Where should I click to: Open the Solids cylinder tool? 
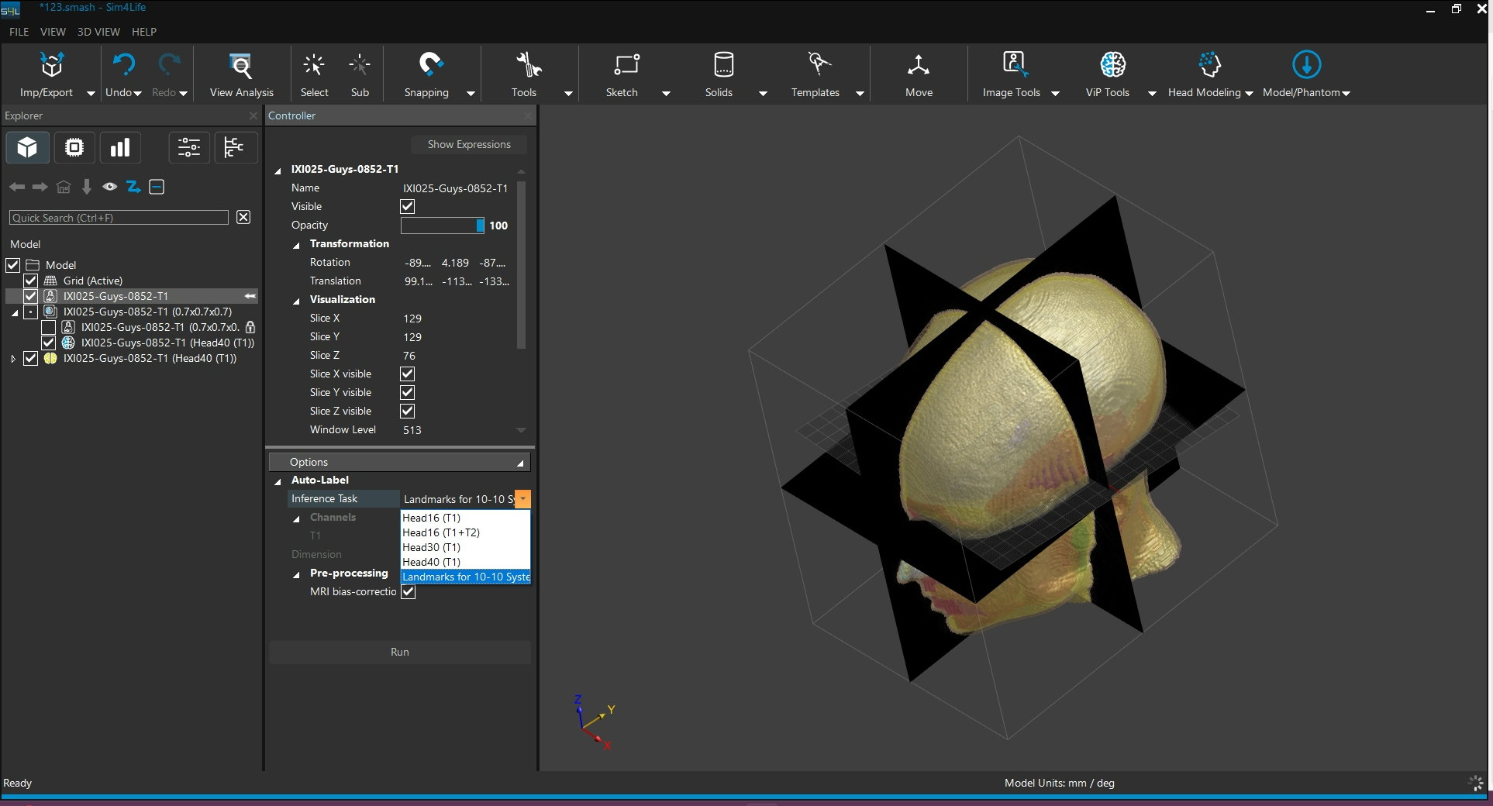coord(722,65)
